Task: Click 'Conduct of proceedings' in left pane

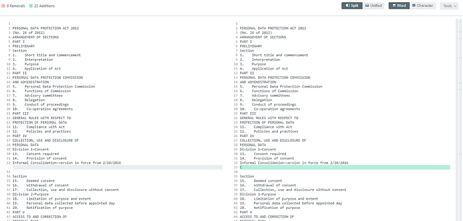Action: [x=47, y=105]
